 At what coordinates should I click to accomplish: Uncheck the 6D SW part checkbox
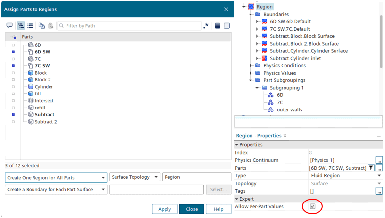tap(13, 52)
